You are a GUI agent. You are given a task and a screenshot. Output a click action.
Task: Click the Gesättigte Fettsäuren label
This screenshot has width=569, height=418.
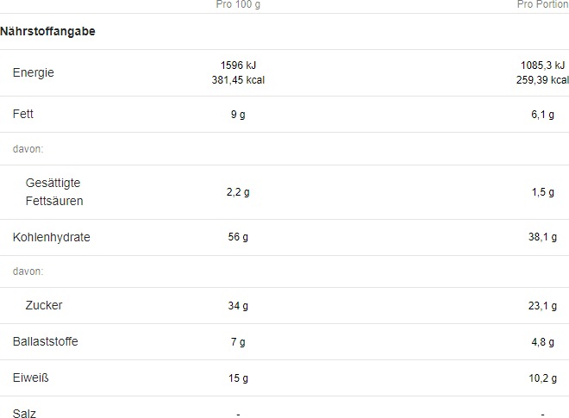(54, 192)
